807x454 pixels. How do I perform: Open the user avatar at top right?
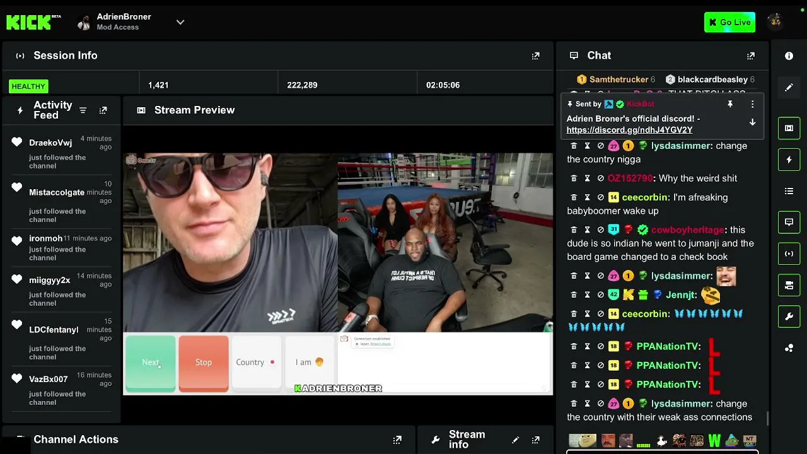click(775, 22)
